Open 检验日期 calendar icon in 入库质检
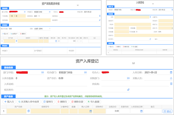 (172, 10)
